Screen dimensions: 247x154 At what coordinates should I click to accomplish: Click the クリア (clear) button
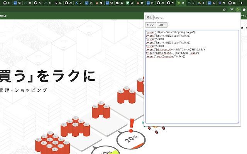point(151,25)
